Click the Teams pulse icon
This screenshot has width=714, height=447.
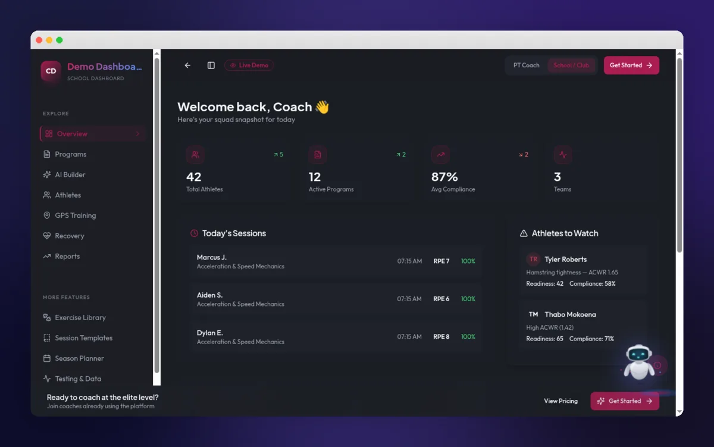563,155
